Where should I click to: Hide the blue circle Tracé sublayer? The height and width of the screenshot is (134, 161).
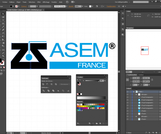[127, 111]
